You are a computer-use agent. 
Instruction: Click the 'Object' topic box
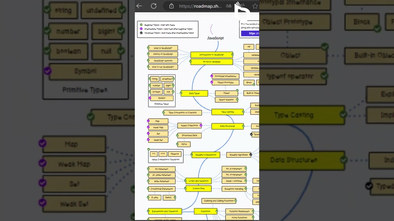[227, 93]
